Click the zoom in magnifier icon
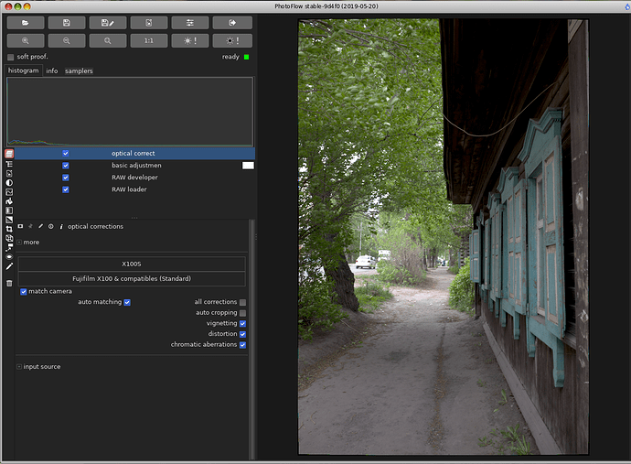The image size is (631, 464). click(26, 41)
